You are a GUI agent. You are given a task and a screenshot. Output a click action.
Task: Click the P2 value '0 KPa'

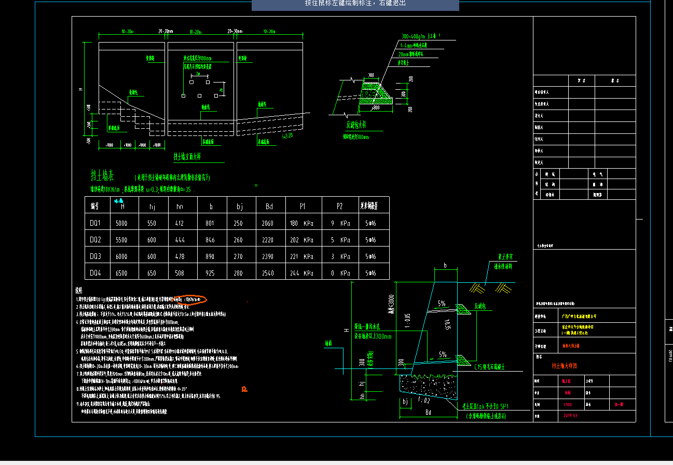340,273
